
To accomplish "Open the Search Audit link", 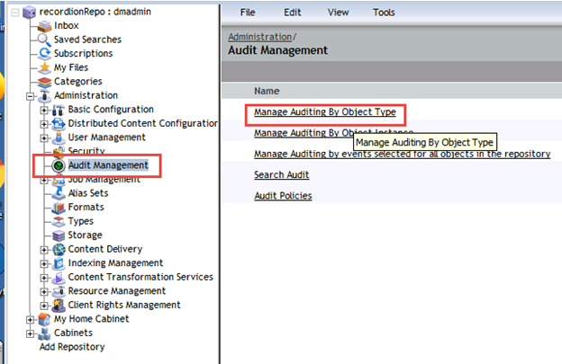I will [x=281, y=174].
